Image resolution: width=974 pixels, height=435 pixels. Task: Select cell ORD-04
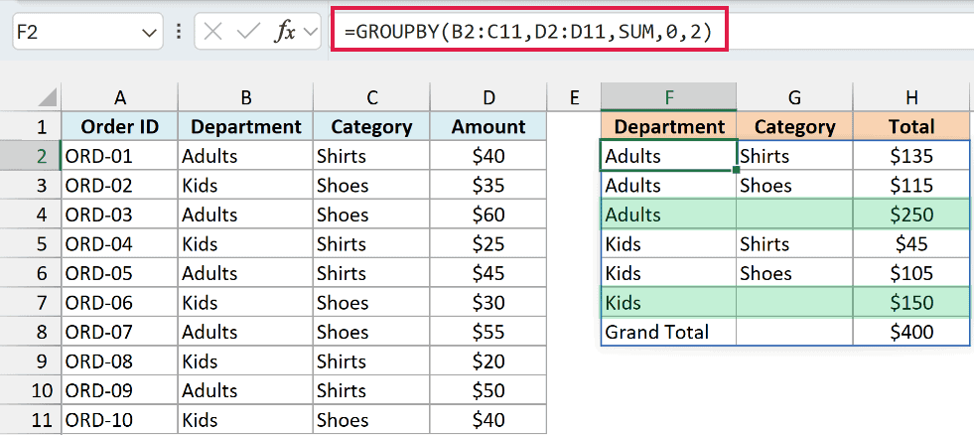click(x=120, y=244)
